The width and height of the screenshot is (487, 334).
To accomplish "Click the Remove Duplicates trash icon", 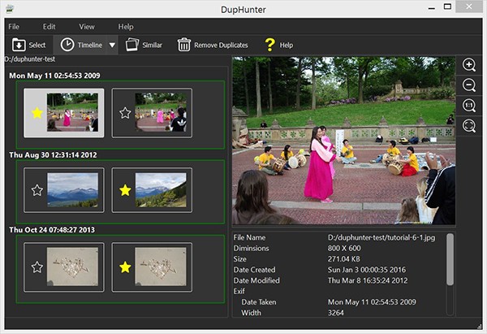I will coord(184,45).
